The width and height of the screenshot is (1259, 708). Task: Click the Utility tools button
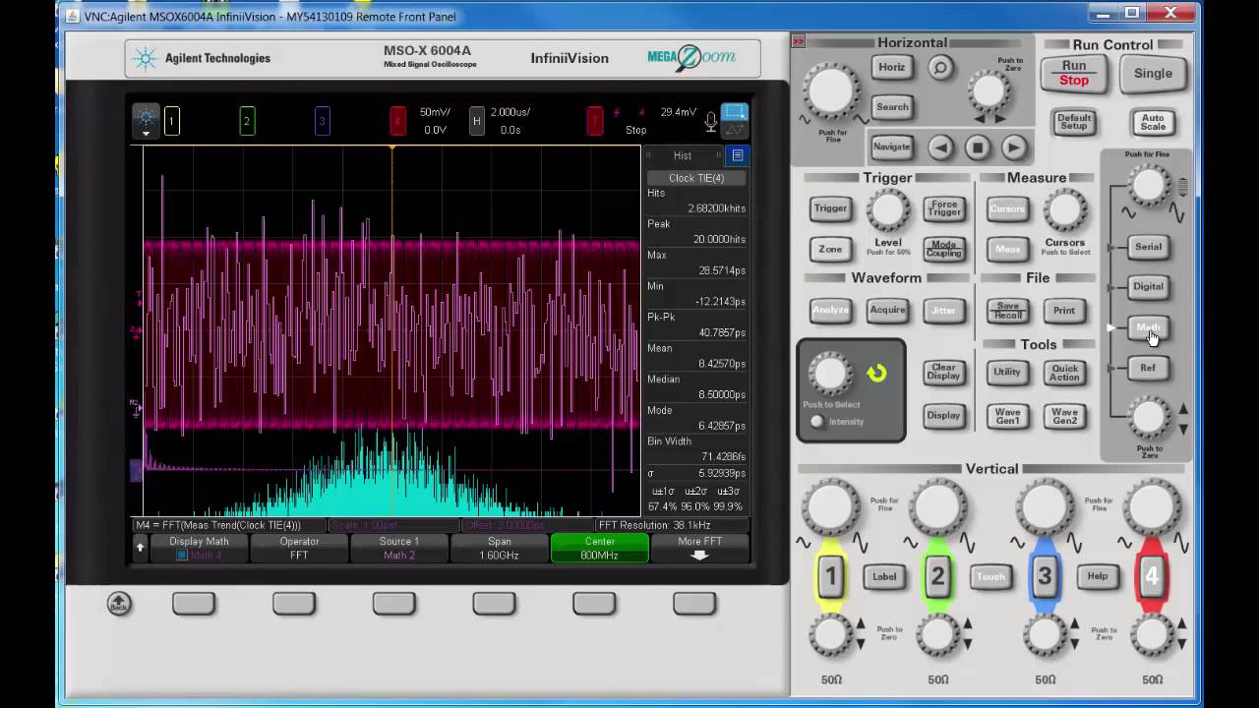click(x=1007, y=372)
